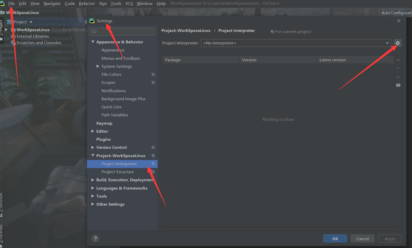Open the VCS menu
The width and height of the screenshot is (412, 248).
tap(129, 3)
